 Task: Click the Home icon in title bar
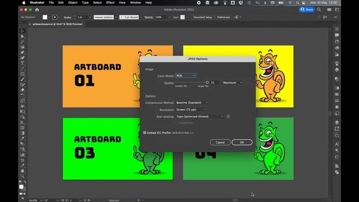pyautogui.click(x=37, y=10)
